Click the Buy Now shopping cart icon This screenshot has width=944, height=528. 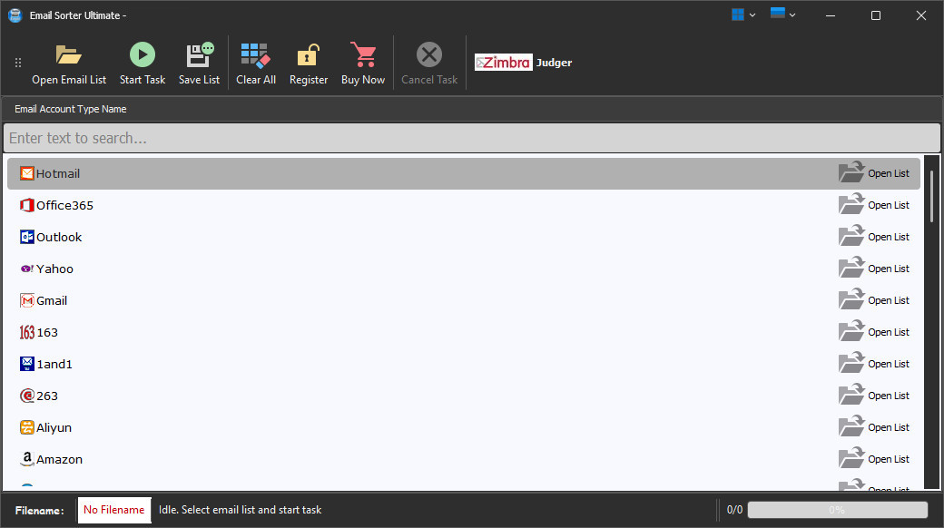tap(364, 54)
